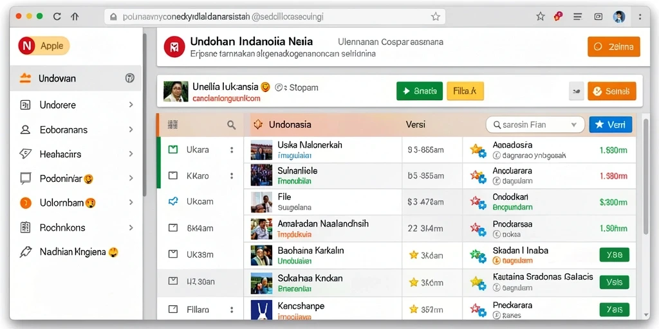Image resolution: width=659 pixels, height=329 pixels.
Task: Click Yes button for Kautaina Sradonas Galacis
Action: pyautogui.click(x=614, y=283)
